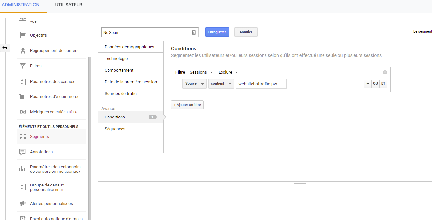
Task: Click the Enregistrer button
Action: pos(217,32)
